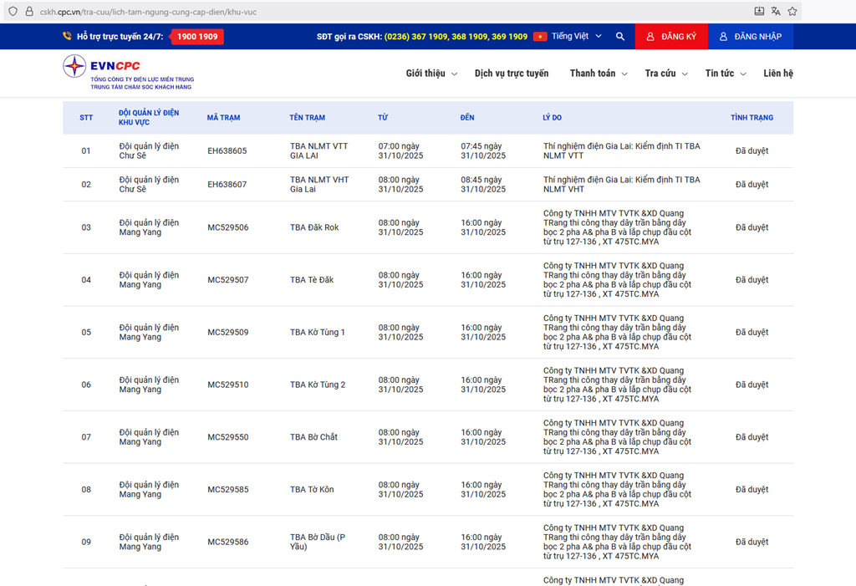
Task: Expand the Thanh toán menu
Action: [x=597, y=74]
